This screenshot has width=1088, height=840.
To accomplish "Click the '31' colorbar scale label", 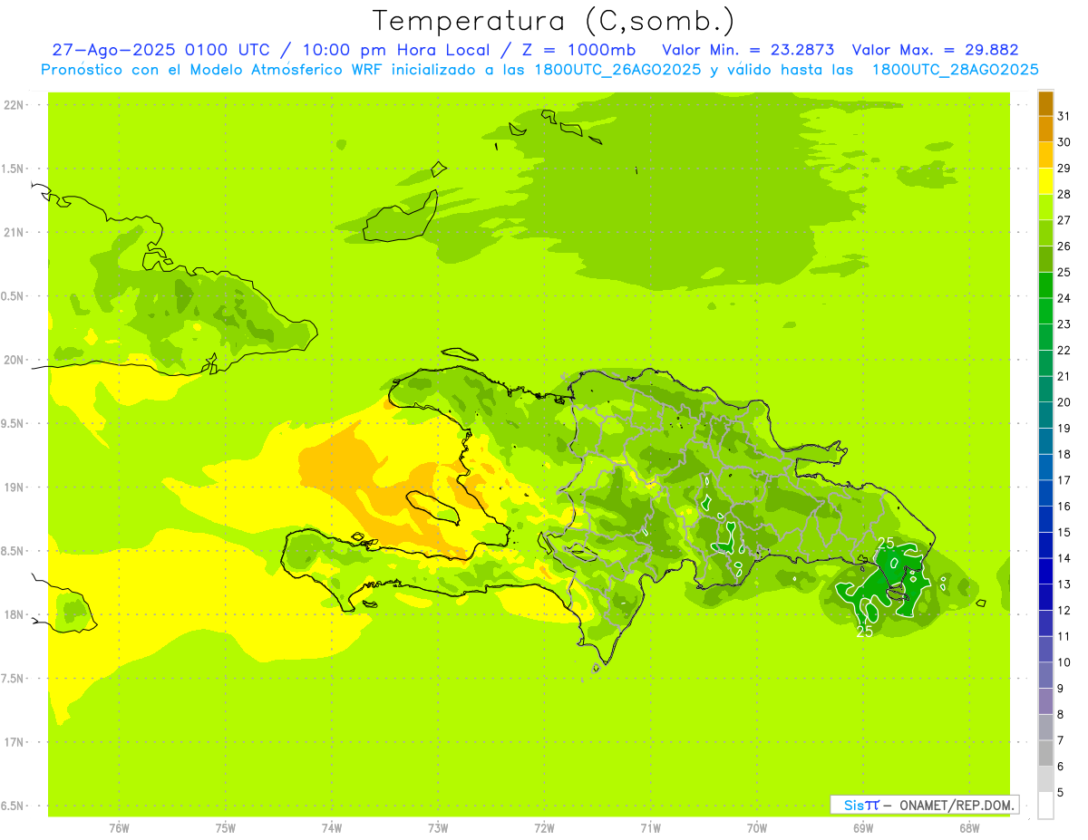I will tap(1064, 115).
